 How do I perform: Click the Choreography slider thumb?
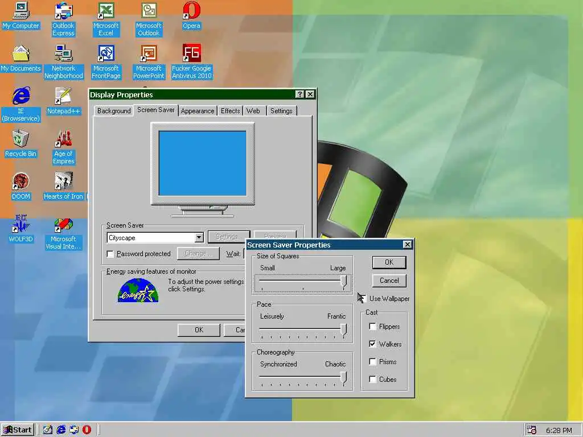[x=344, y=378]
